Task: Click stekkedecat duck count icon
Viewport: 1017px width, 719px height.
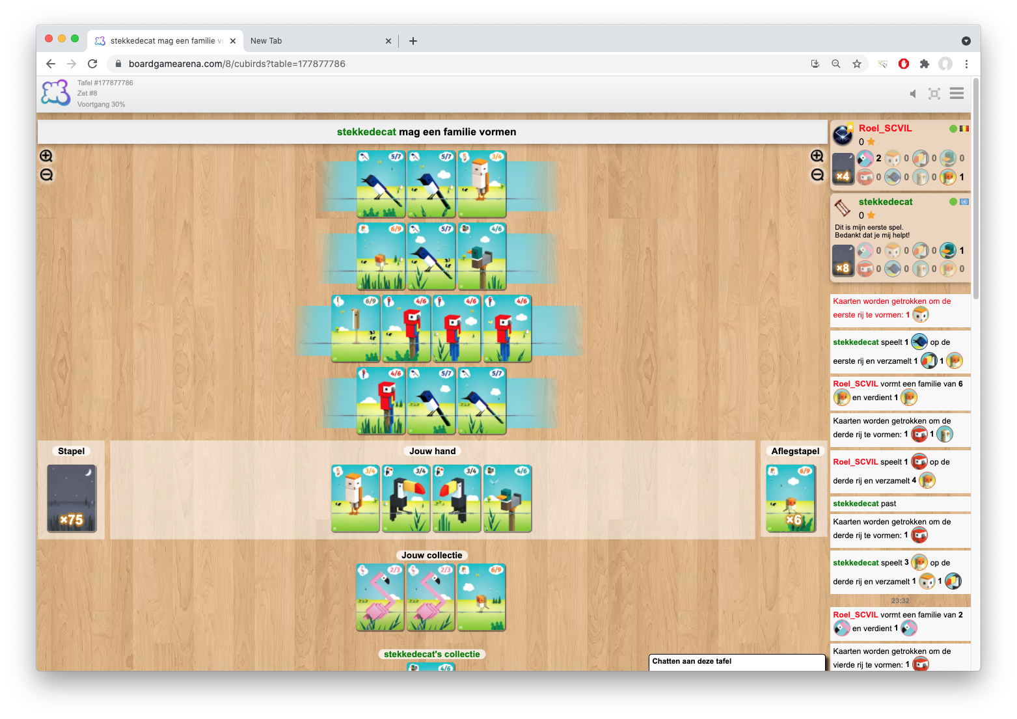Action: (x=948, y=251)
